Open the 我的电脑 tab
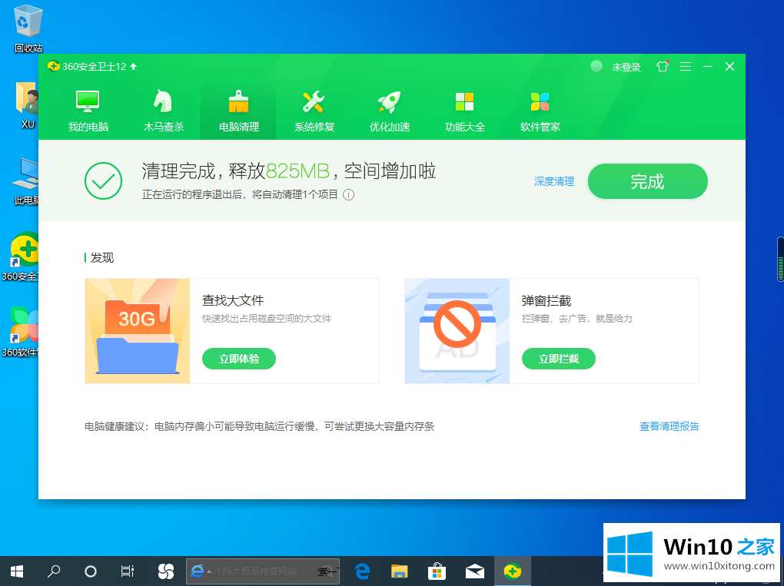The image size is (784, 586). (x=88, y=112)
